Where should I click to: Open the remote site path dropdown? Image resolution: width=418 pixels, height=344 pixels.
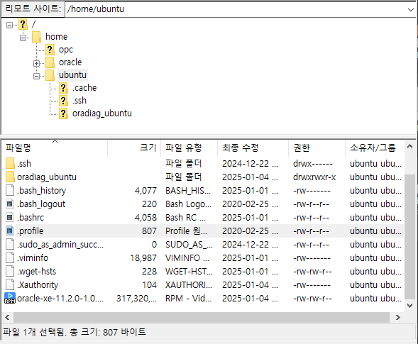(410, 10)
